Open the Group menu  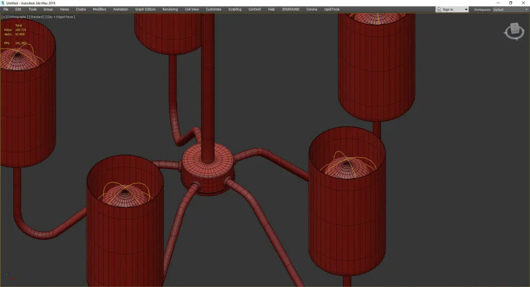(x=48, y=9)
